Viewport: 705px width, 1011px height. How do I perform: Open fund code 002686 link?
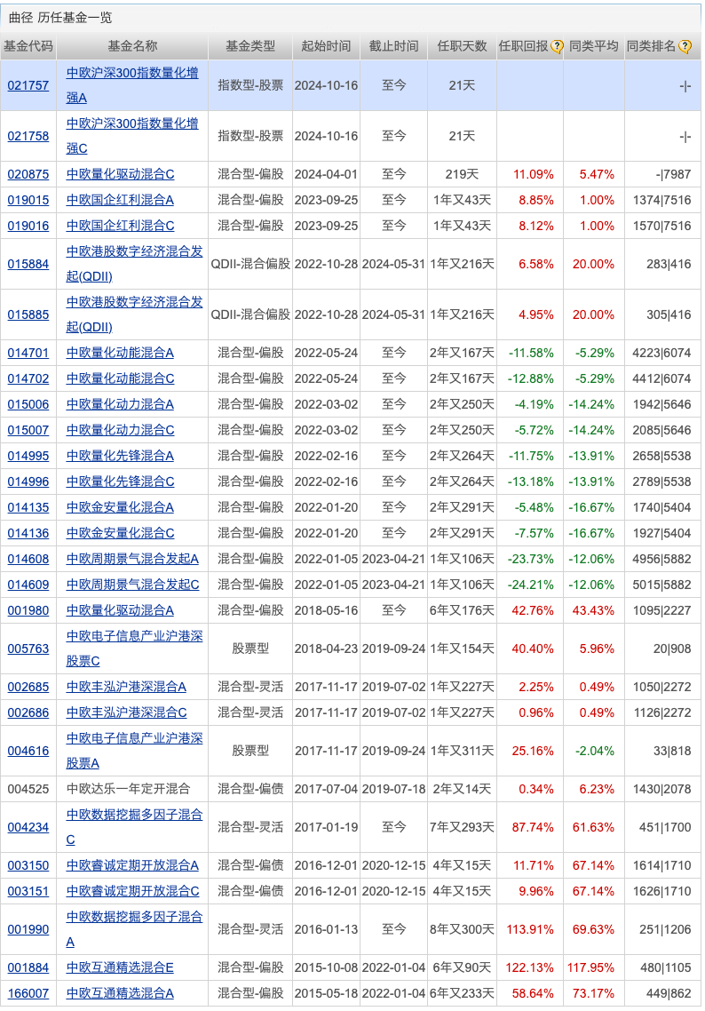point(28,712)
